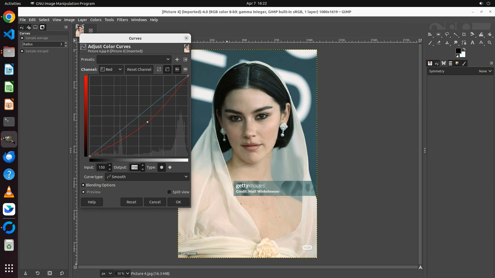Select the Clone stamp tool
Viewport: 495px width, 278px height.
[447, 43]
